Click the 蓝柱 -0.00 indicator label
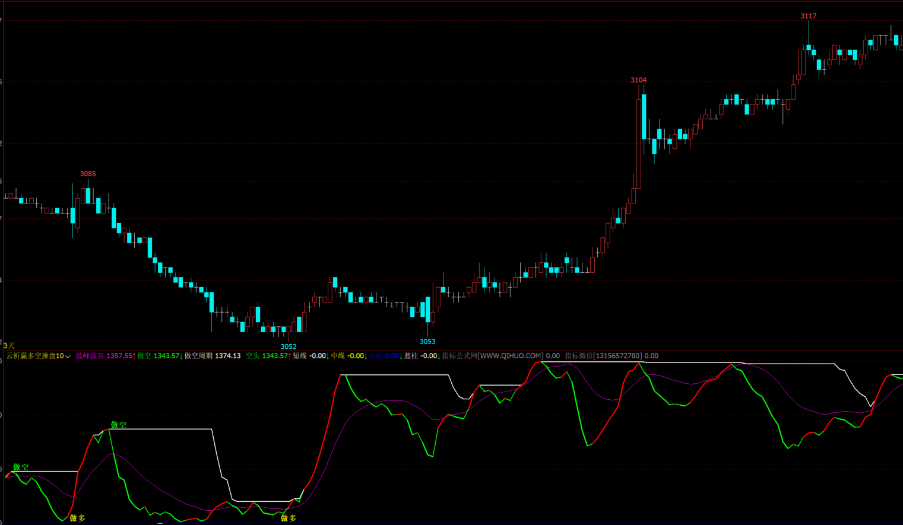The width and height of the screenshot is (903, 525). click(422, 356)
